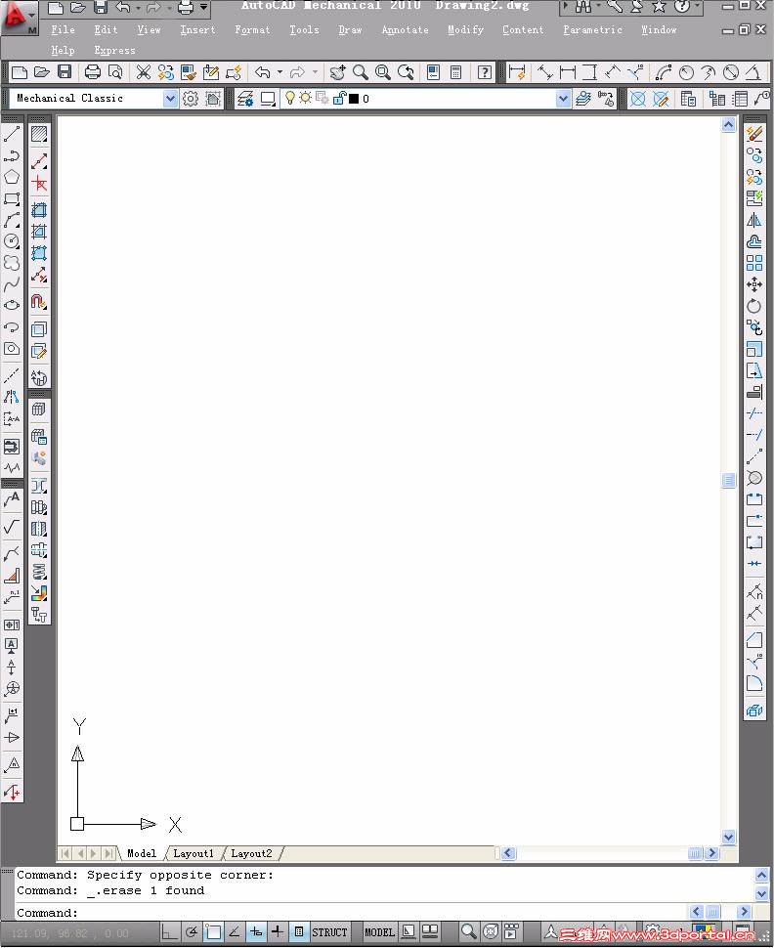Toggle the STRUCT status button
Viewport: 774px width, 948px height.
pos(329,932)
